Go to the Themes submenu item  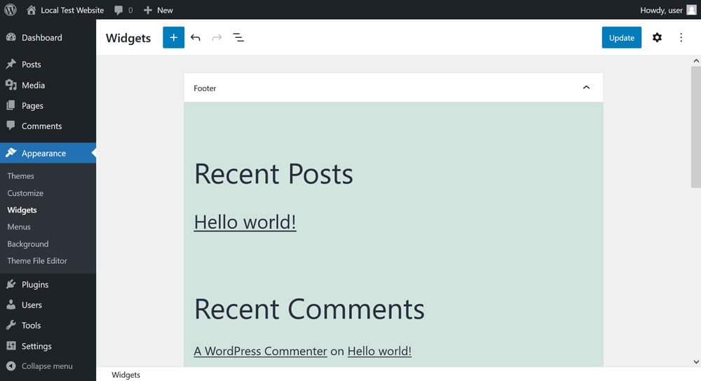[21, 176]
